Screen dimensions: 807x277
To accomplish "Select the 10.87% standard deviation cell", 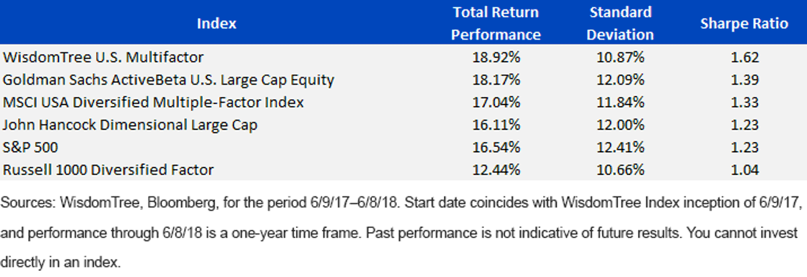I will click(x=620, y=58).
